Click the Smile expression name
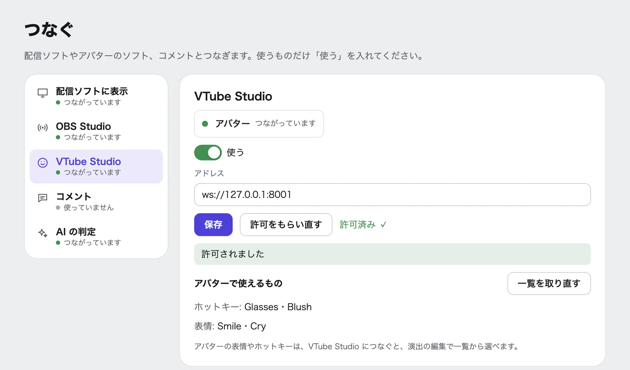 coord(229,326)
